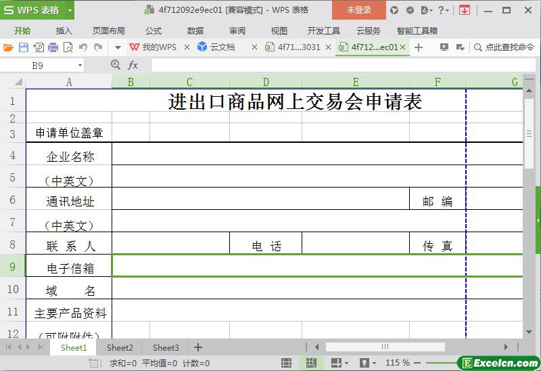Open the 插入 ribbon tab
541x371 pixels.
[x=64, y=30]
